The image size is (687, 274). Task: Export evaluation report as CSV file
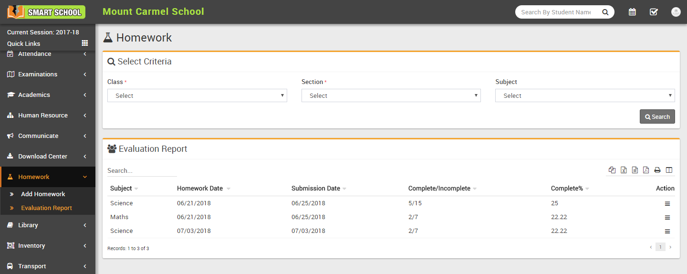pos(635,170)
